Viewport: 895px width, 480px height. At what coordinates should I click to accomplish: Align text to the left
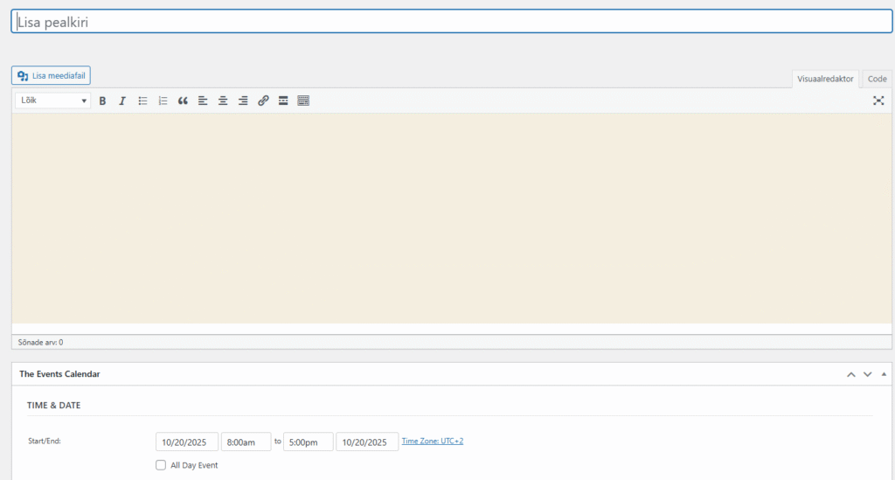click(x=203, y=101)
